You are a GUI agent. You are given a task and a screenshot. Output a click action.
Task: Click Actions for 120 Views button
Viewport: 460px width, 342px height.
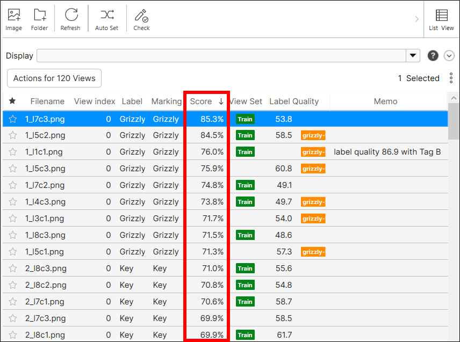tap(54, 78)
